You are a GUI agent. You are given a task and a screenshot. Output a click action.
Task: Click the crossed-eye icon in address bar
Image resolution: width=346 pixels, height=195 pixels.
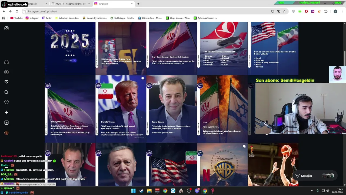[278, 11]
